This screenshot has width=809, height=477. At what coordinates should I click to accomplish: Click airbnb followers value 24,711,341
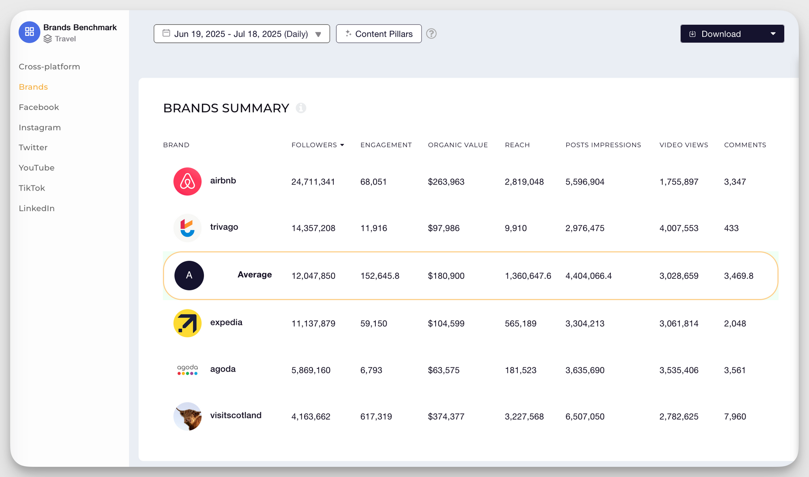[x=313, y=182]
